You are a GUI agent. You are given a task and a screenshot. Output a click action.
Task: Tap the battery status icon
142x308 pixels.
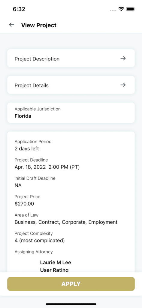[x=130, y=9]
